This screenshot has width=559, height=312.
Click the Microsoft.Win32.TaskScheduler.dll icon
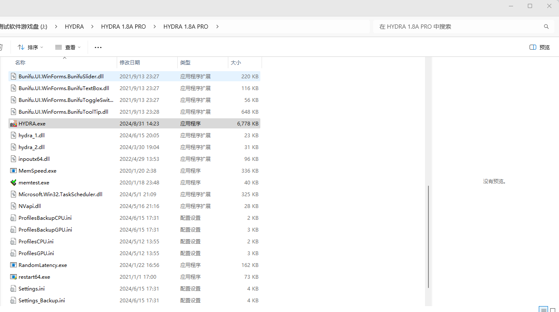click(x=13, y=195)
